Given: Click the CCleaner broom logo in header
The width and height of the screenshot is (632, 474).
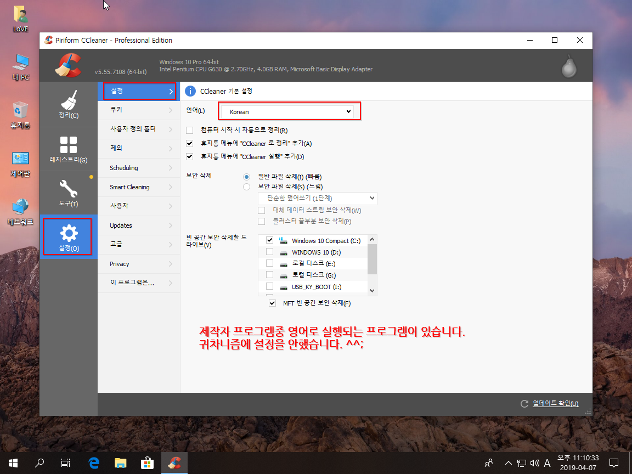Looking at the screenshot, I should (67, 65).
